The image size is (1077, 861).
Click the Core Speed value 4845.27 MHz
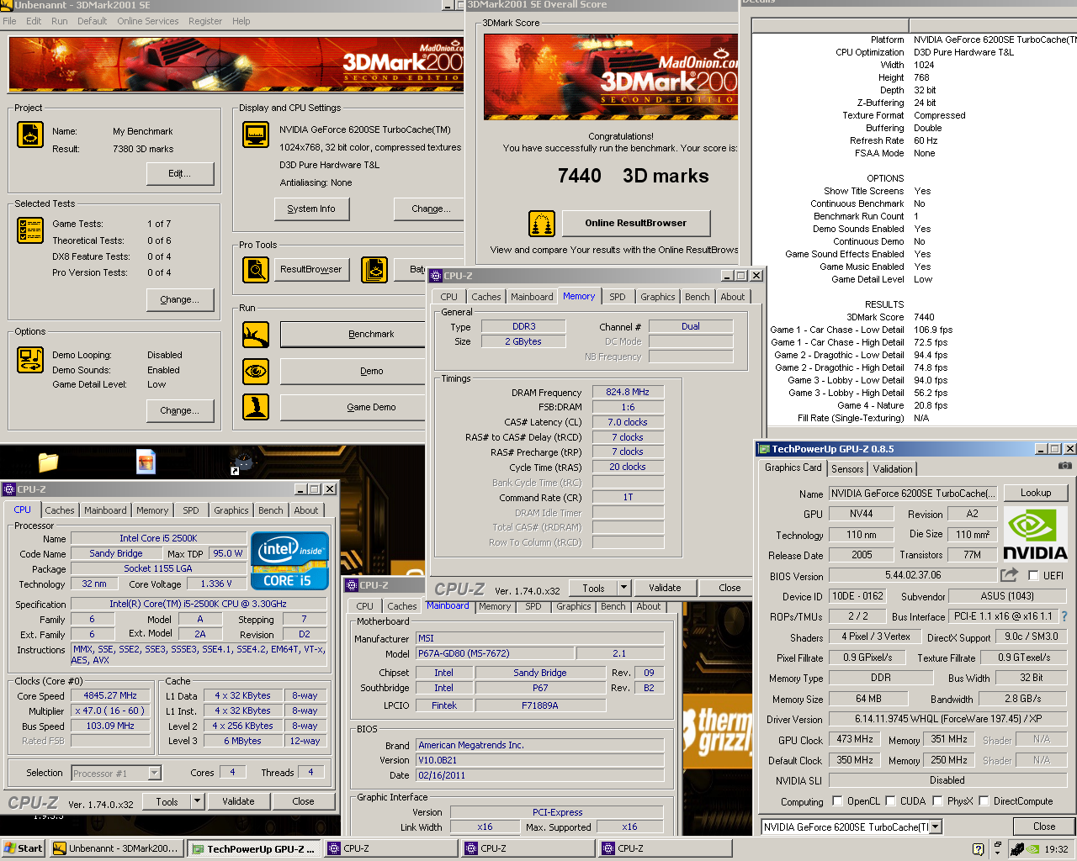110,696
